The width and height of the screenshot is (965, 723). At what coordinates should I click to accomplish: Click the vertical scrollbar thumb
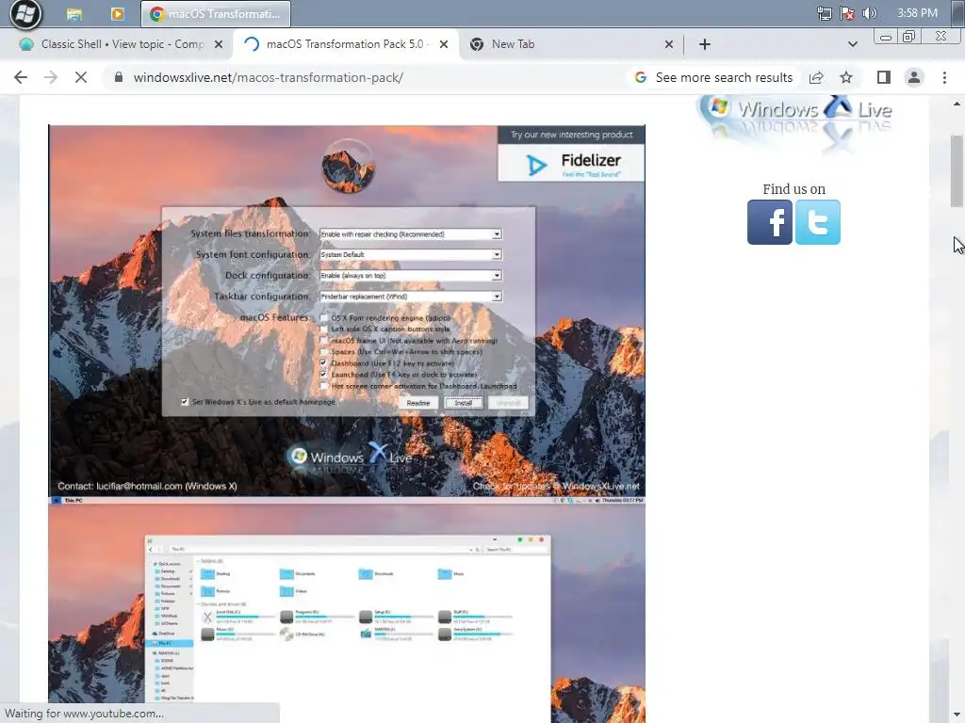coord(957,171)
